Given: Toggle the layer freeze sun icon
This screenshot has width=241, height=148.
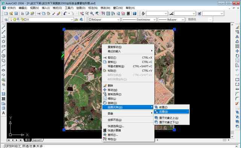Looking at the screenshot, I should click(15, 20).
